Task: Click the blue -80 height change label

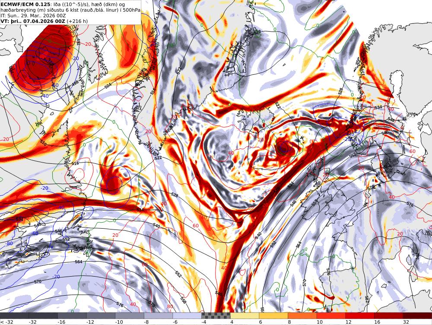Action: click(x=10, y=243)
